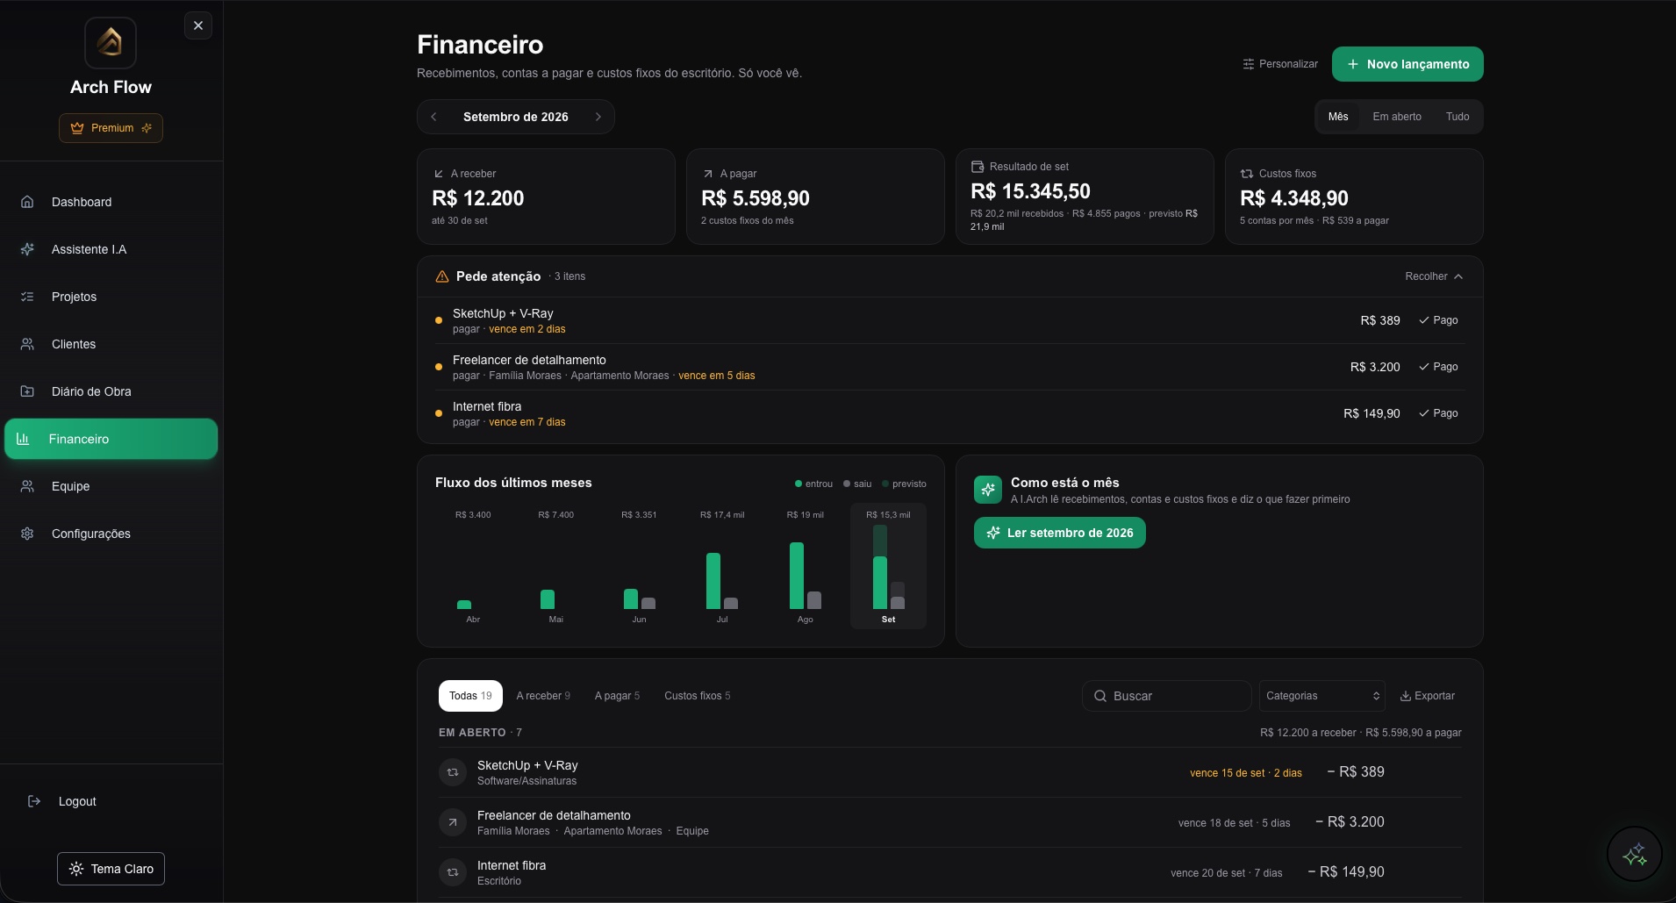Click the arrow icon on Freelancer de detalhamento row
The height and width of the screenshot is (903, 1676).
point(453,822)
